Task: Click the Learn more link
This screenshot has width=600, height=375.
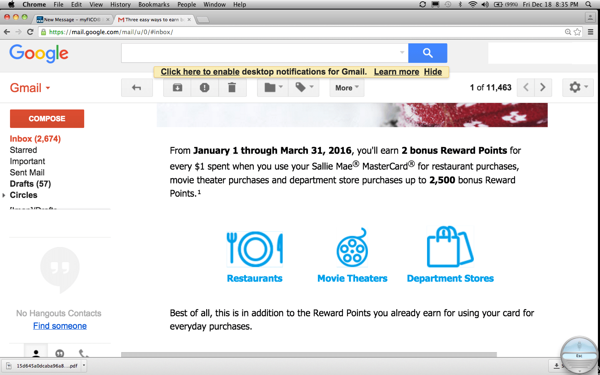Action: 397,72
